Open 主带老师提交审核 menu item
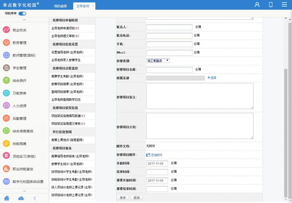292x203 pixels. (72, 36)
